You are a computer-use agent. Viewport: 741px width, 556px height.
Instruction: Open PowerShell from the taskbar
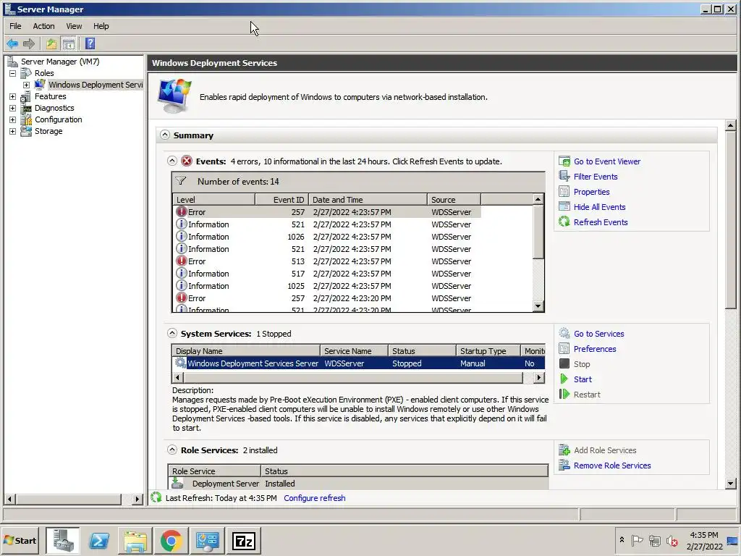click(99, 540)
